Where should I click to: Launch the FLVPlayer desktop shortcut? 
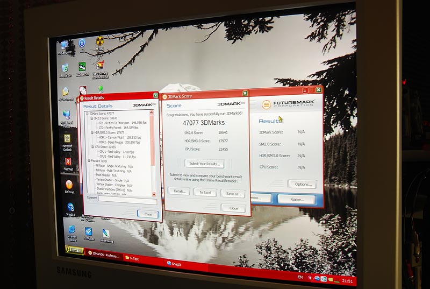coord(89,234)
